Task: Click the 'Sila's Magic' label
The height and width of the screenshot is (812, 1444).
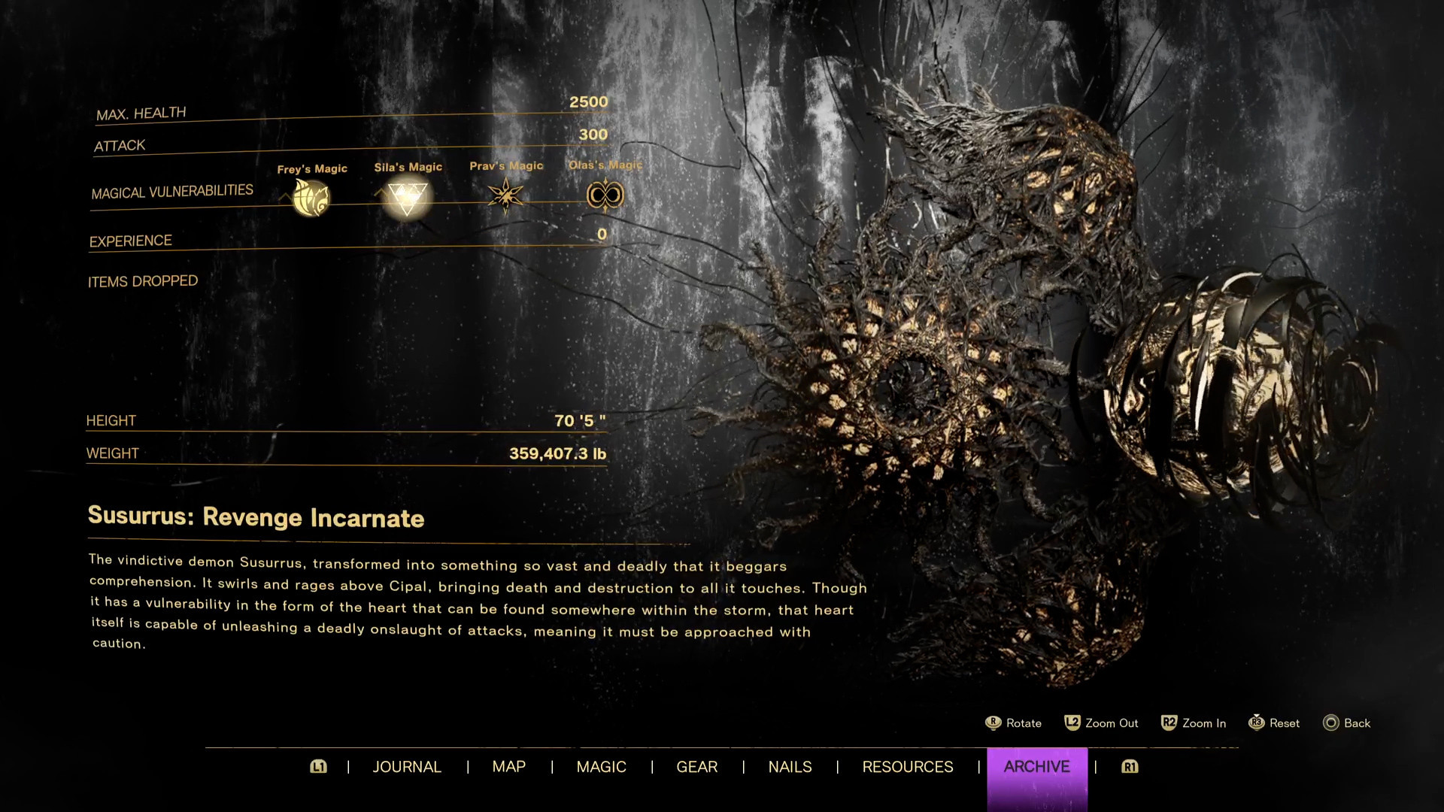Action: click(408, 167)
